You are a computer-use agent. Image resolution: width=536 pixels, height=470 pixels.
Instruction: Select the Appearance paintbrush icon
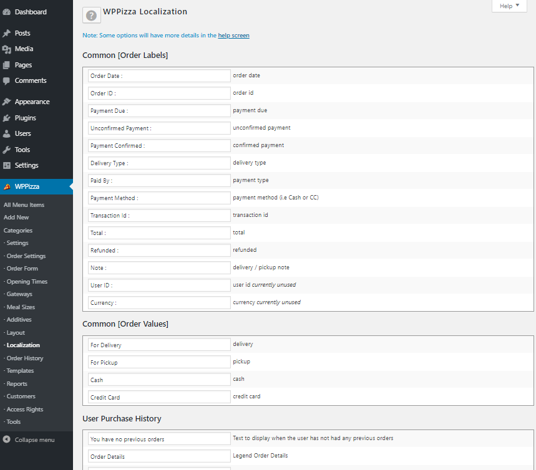(x=7, y=102)
